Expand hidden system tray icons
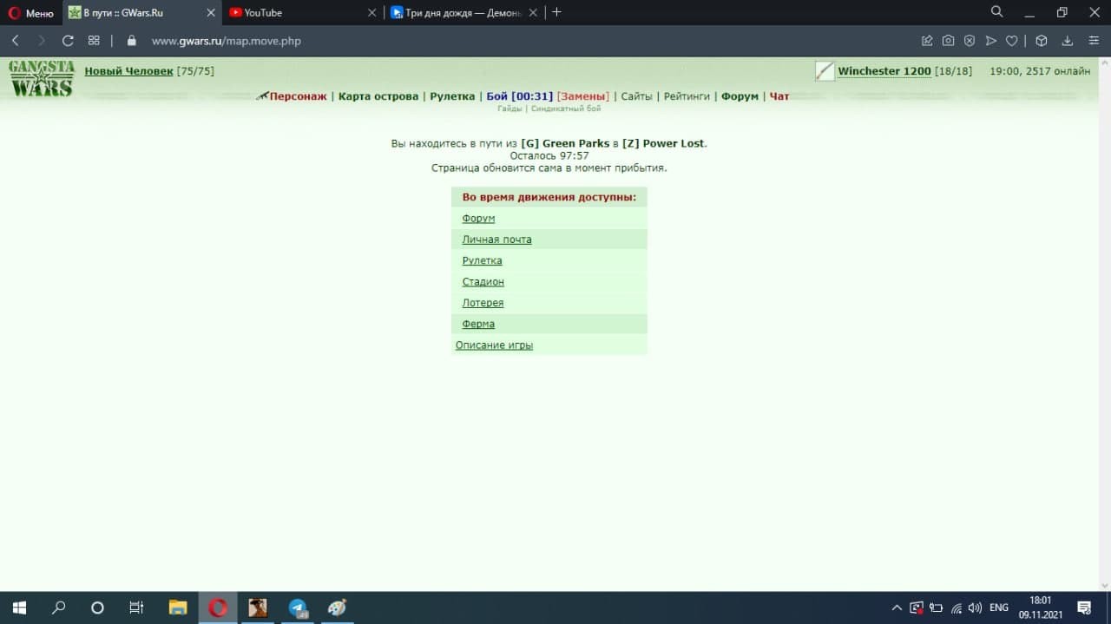The width and height of the screenshot is (1111, 624). [x=897, y=608]
